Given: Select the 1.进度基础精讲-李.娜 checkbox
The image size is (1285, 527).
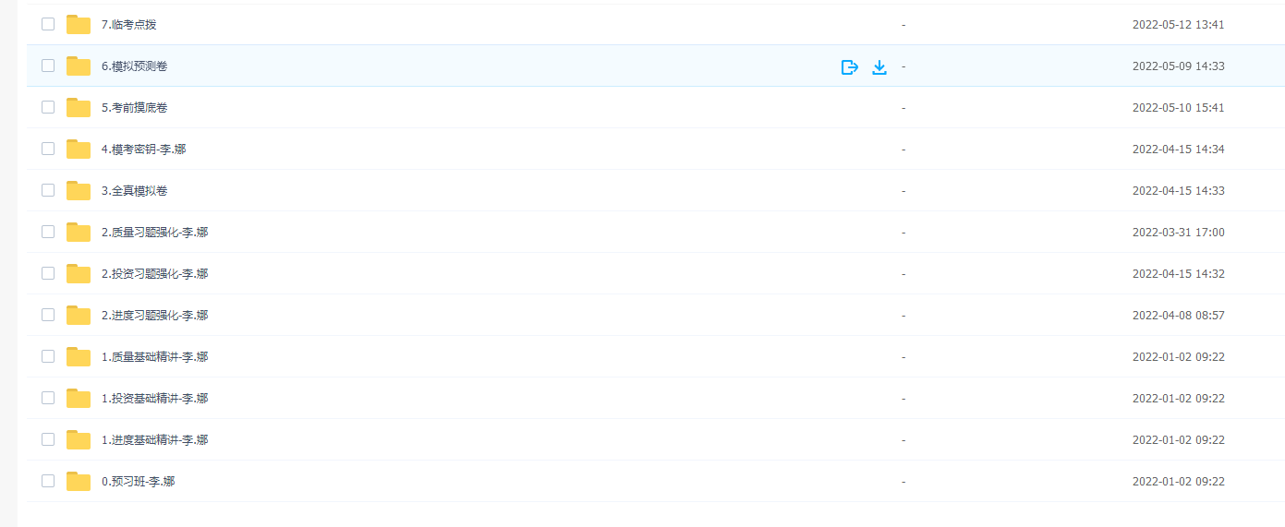Looking at the screenshot, I should point(48,439).
